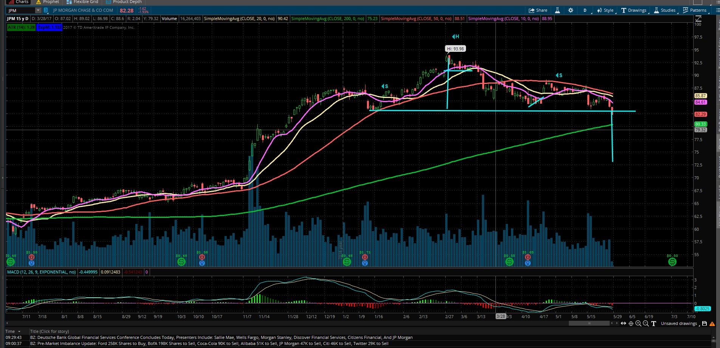Toggle the log scale icon above price axis
This screenshot has height=348, width=720.
698,19
